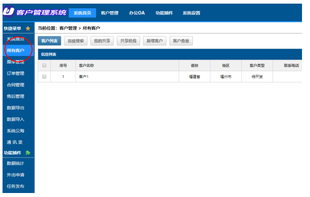This screenshot has width=310, height=197.
Task: Click the 省份 column header
Action: (x=195, y=66)
